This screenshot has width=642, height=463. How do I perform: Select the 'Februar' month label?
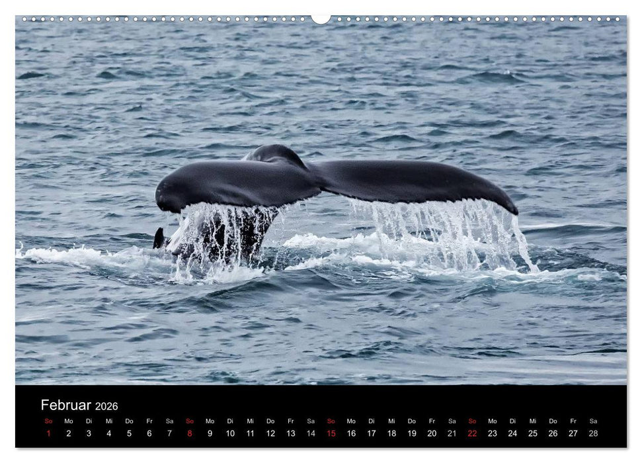(65, 405)
